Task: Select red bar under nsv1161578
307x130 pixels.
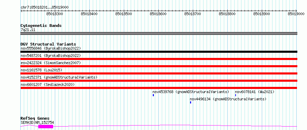Action: tap(159, 73)
